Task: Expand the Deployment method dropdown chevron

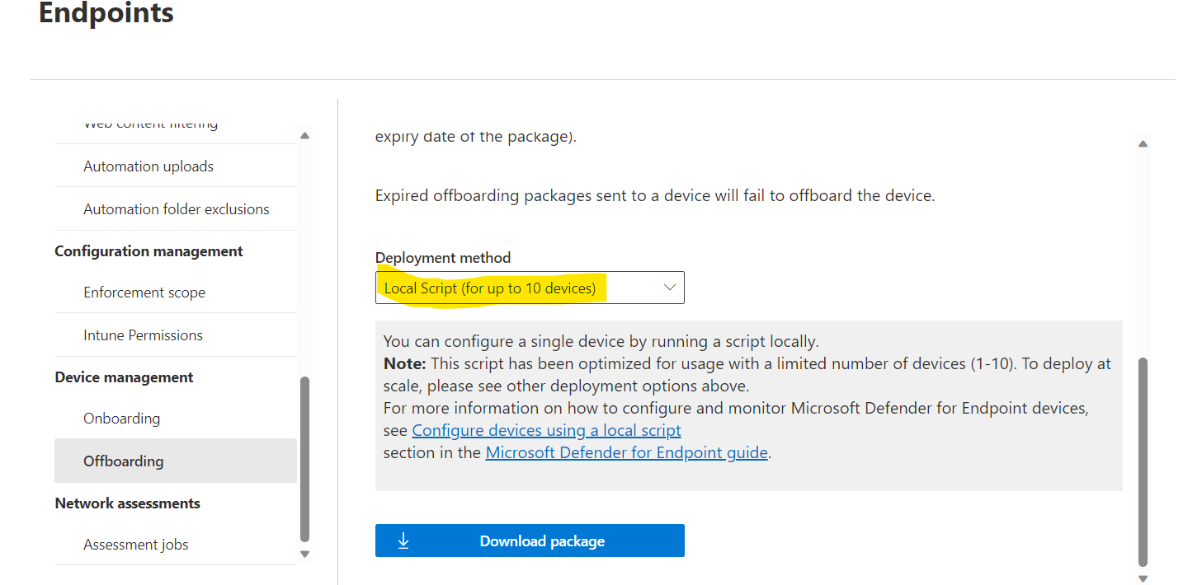Action: coord(670,288)
